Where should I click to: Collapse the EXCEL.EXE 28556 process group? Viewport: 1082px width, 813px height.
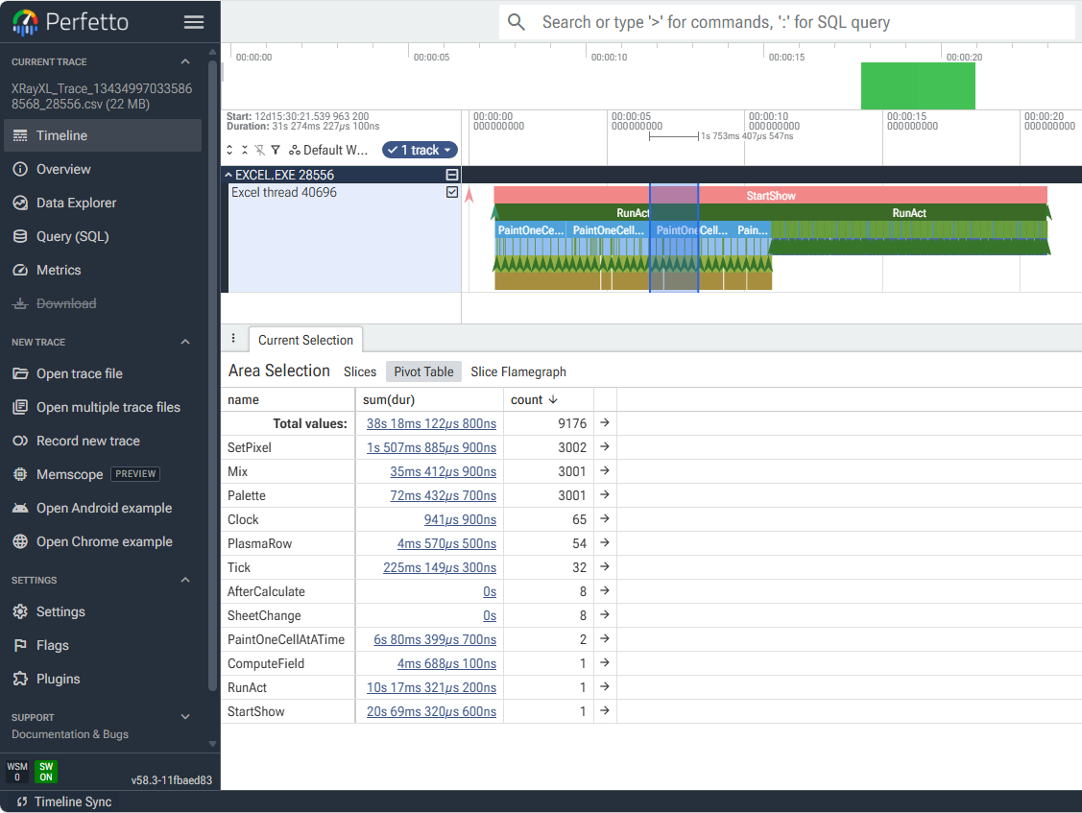point(228,175)
